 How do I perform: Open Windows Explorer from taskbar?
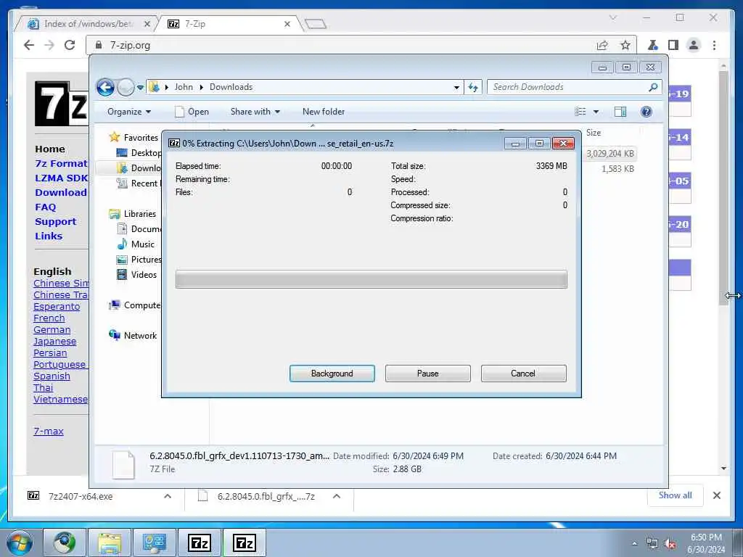point(110,542)
